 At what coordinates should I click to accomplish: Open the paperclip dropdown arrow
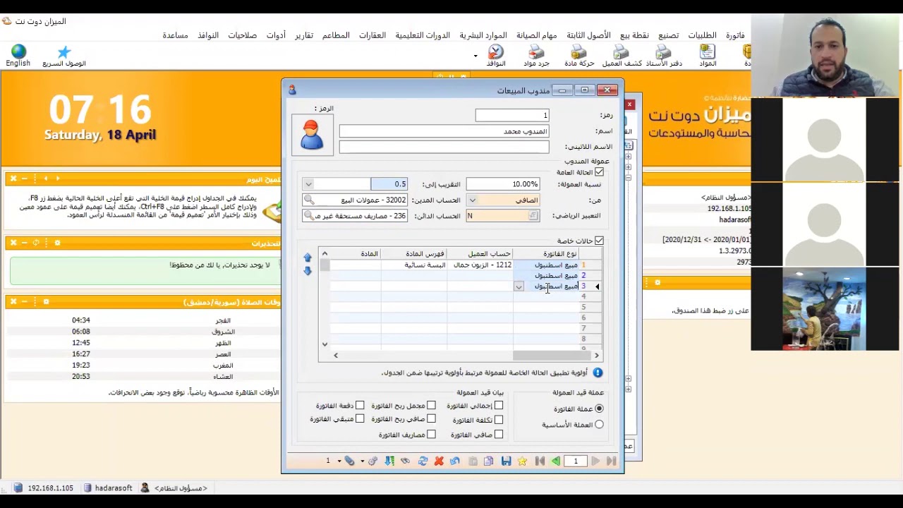click(362, 461)
